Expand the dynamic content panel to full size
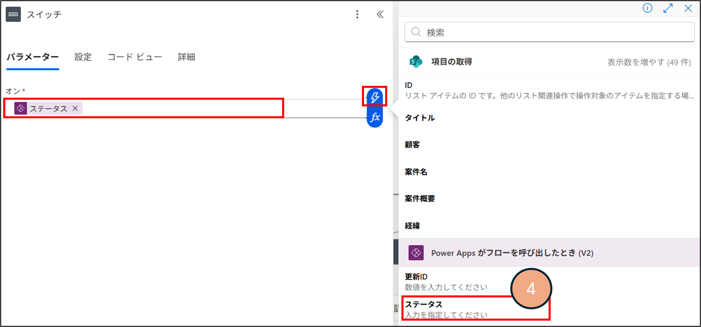The height and width of the screenshot is (327, 701). point(668,8)
